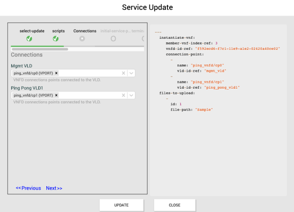Open the select-update step tab
The image size is (294, 212).
click(32, 31)
